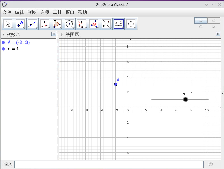
Task: Expand the 代数区 style bar triangle
Action: [3, 35]
